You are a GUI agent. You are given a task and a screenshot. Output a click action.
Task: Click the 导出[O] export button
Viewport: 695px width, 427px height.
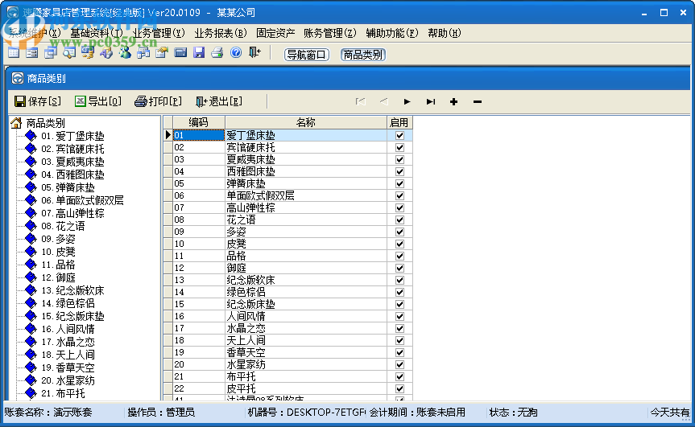click(98, 101)
